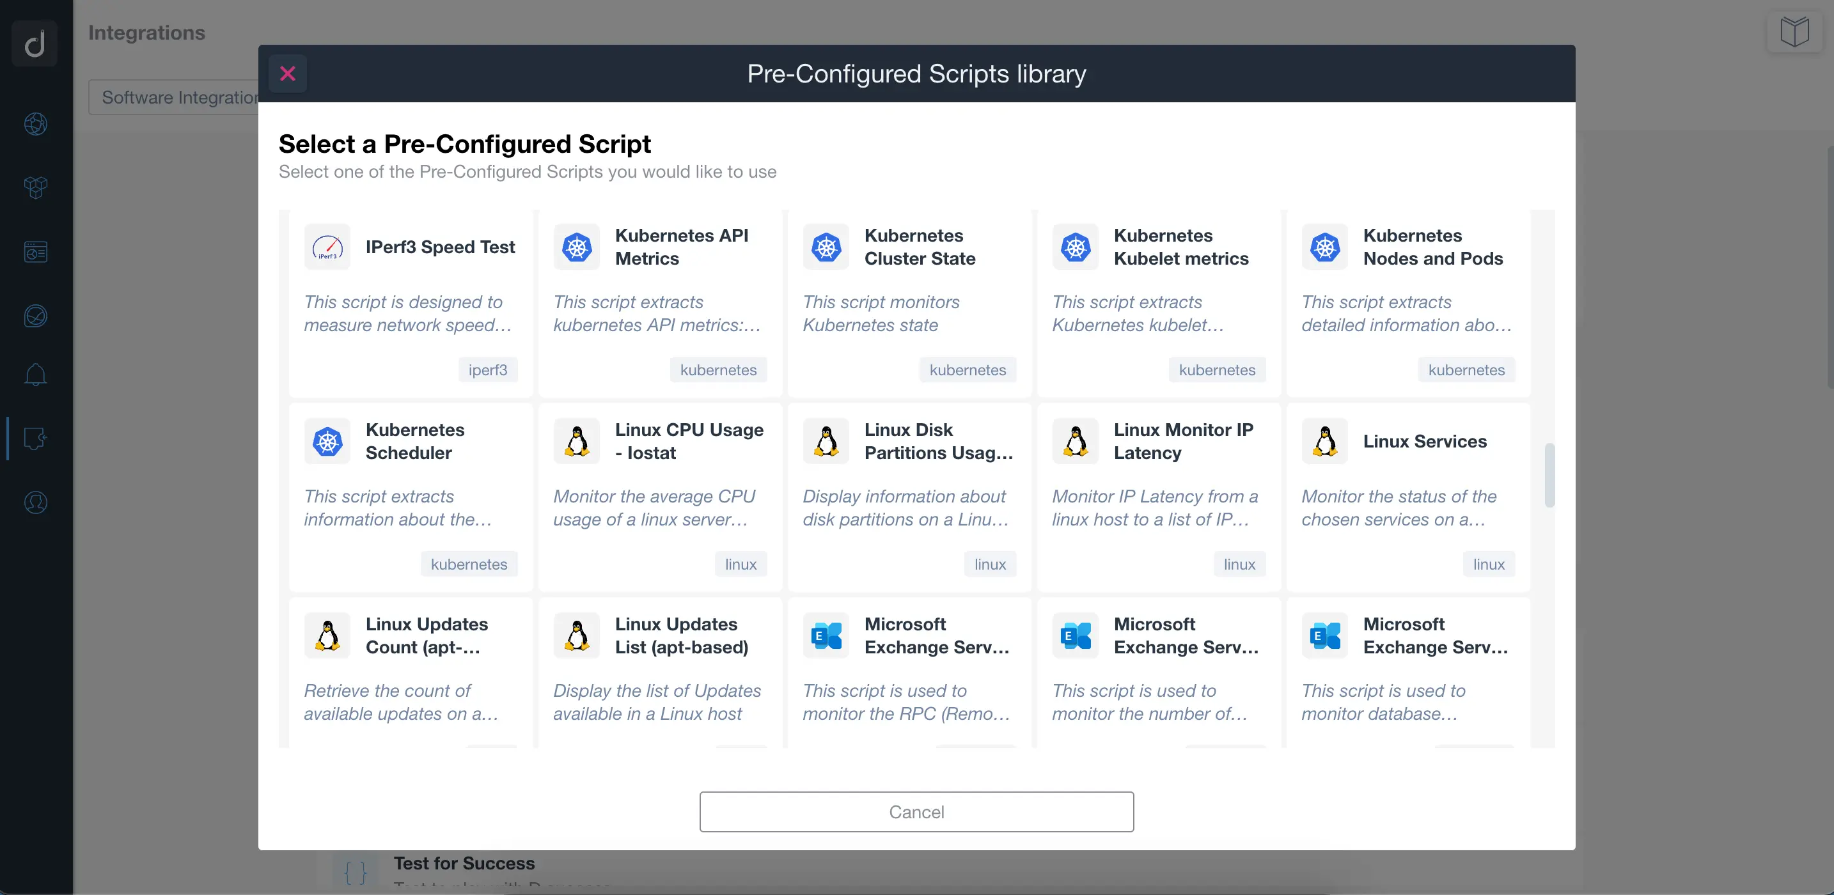Click 'This script monitors Kubernetes state' description
Screen dimensions: 1834x895
coord(881,313)
